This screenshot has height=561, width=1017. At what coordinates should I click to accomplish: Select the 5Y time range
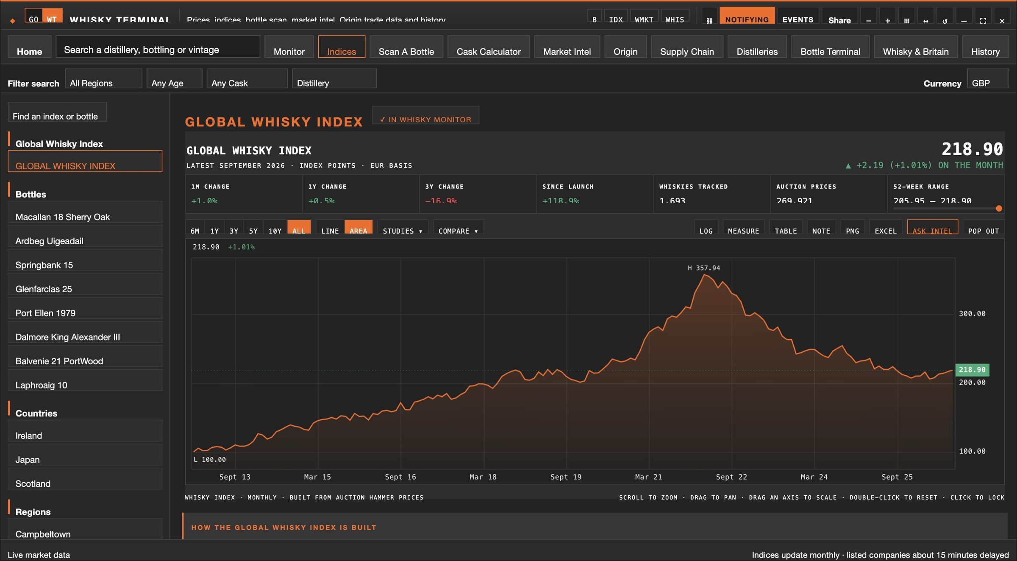tap(253, 228)
